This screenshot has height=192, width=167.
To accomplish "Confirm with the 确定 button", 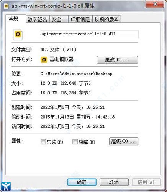I will click(x=82, y=182).
